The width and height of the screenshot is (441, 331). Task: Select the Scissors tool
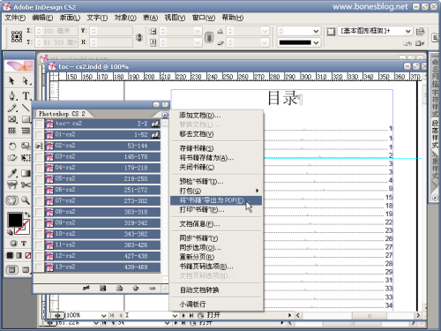(x=26, y=184)
